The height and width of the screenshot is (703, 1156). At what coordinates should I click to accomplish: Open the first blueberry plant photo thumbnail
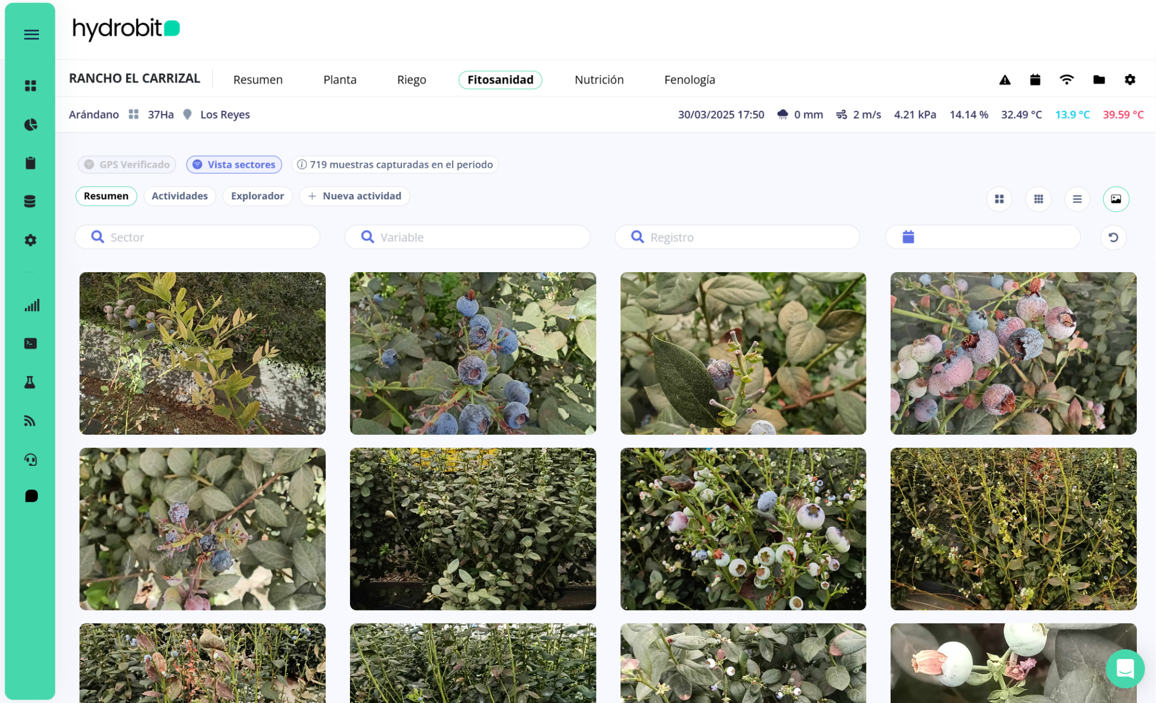pos(202,353)
